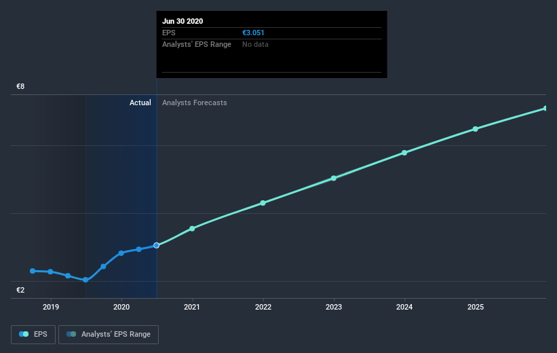Click the 2021 x-axis label
This screenshot has width=557, height=353.
click(x=192, y=307)
